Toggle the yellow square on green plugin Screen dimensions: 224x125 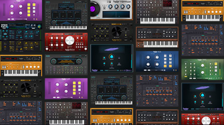216,64
